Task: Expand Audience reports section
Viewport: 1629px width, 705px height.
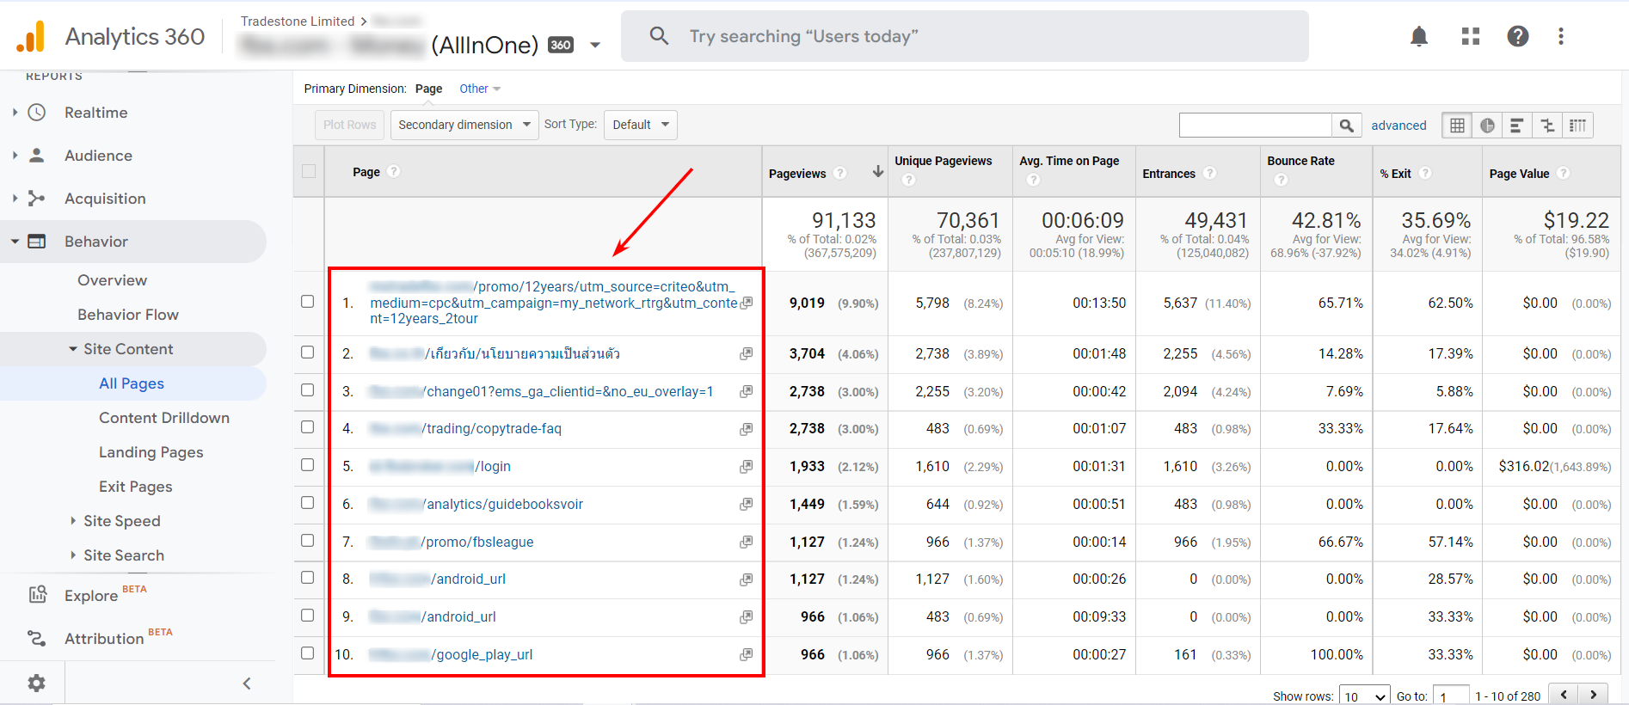Action: point(15,156)
